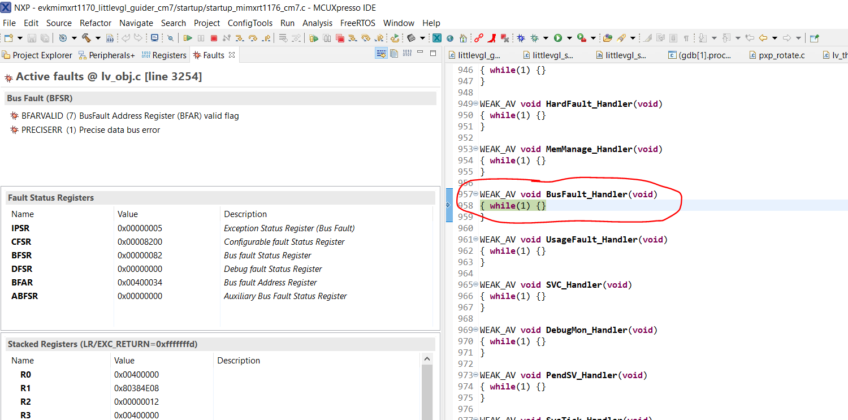
Task: Click the Restart debug session icon
Action: click(395, 38)
